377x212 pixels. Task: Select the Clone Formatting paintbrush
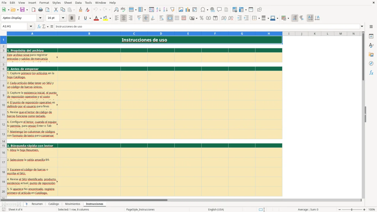(80, 10)
